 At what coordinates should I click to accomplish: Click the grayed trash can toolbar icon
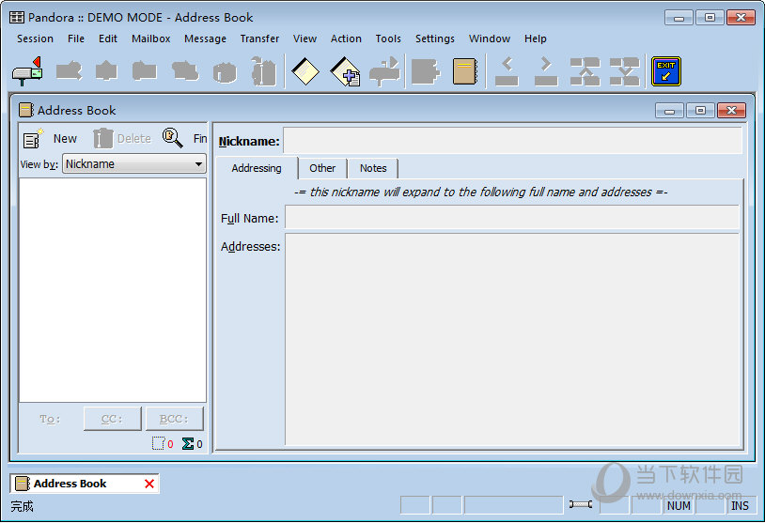click(264, 71)
